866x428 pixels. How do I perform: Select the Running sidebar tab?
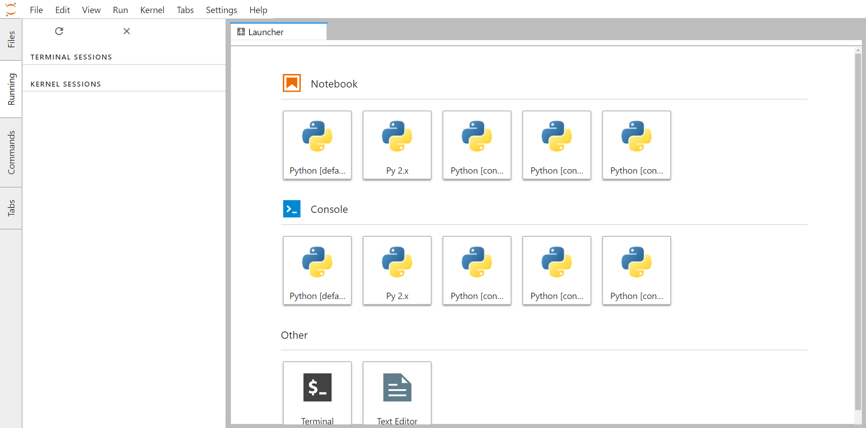[11, 89]
